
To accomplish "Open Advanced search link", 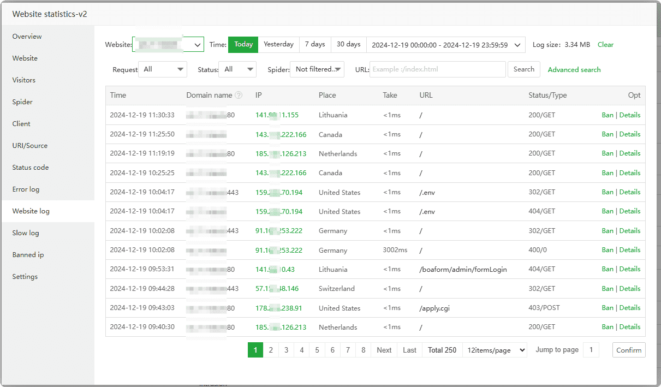I will (574, 69).
